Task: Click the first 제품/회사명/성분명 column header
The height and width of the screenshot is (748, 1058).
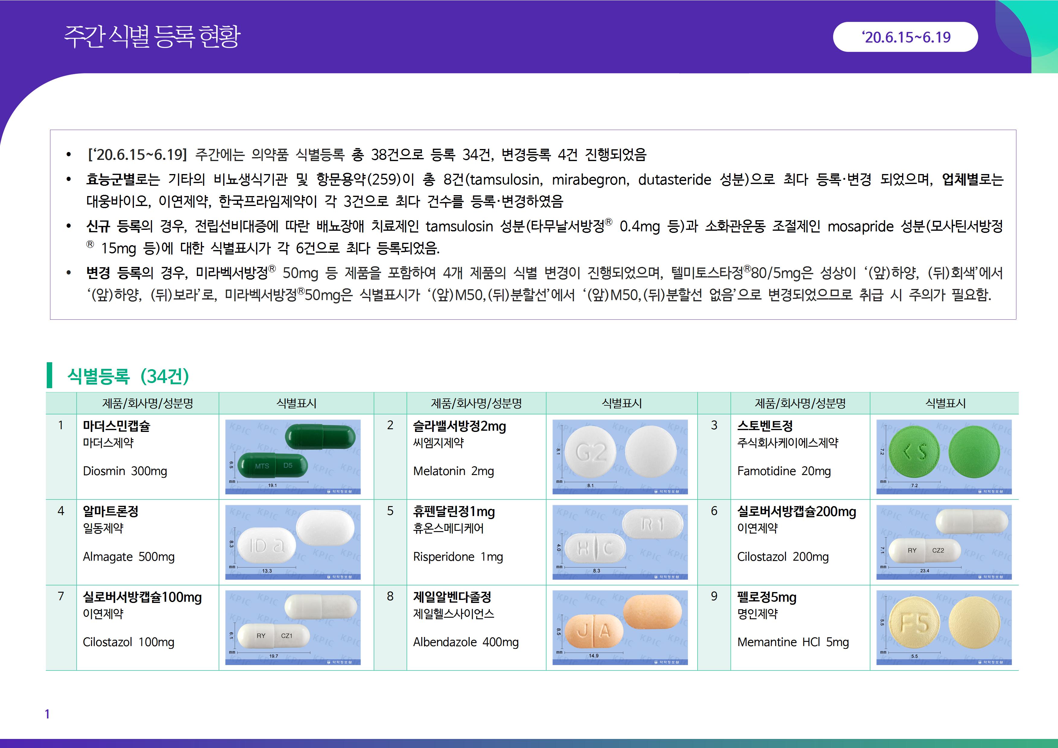Action: pyautogui.click(x=147, y=403)
